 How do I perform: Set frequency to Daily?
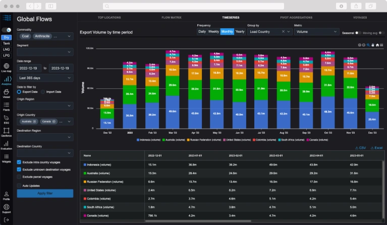coord(202,32)
